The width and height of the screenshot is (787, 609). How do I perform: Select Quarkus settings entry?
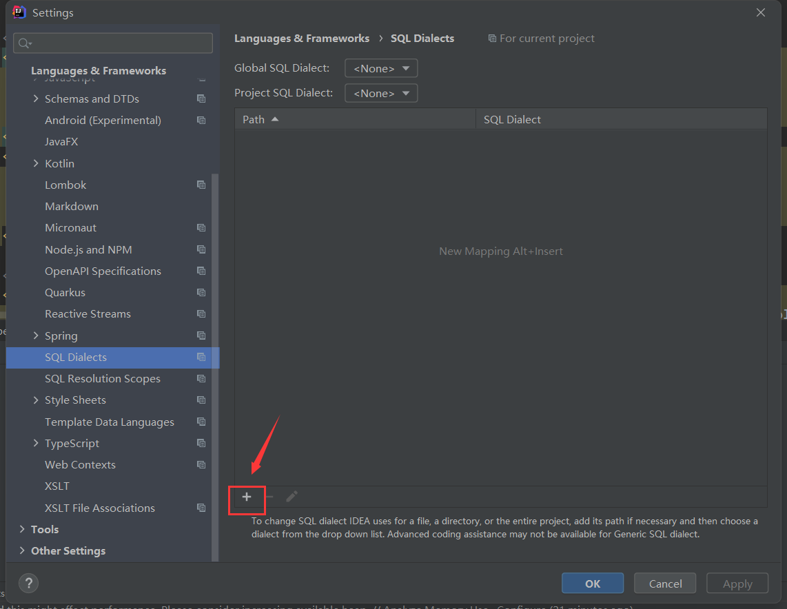pyautogui.click(x=65, y=293)
